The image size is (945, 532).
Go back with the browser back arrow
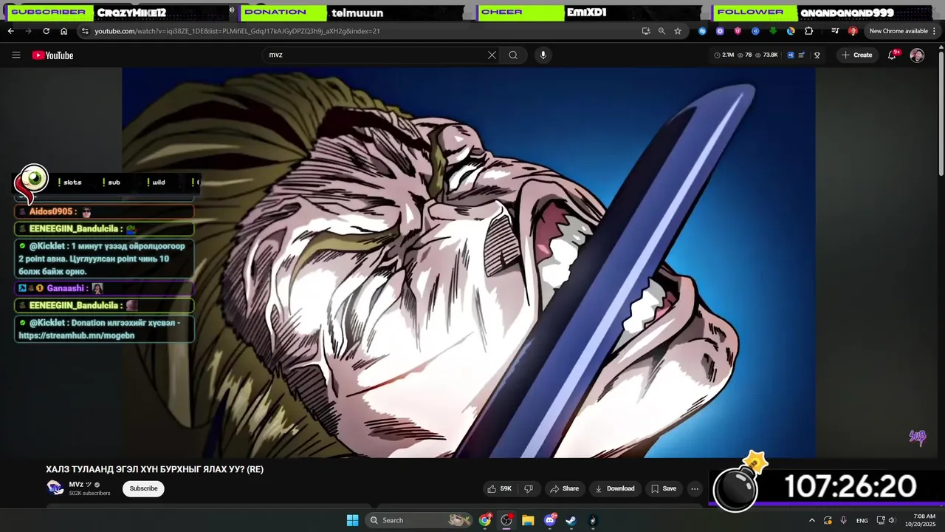[11, 31]
